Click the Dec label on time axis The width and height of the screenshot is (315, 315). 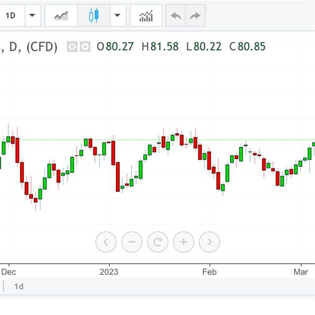pyautogui.click(x=8, y=272)
